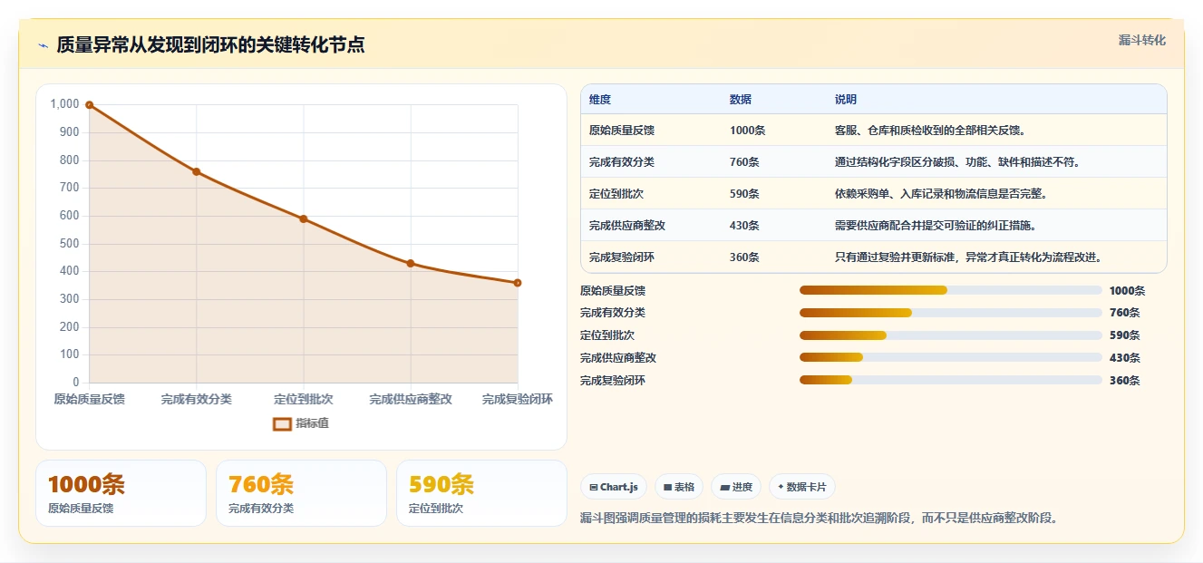1203x563 pixels.
Task: Select the chart data point for 完成复验闭环
Action: pyautogui.click(x=517, y=283)
